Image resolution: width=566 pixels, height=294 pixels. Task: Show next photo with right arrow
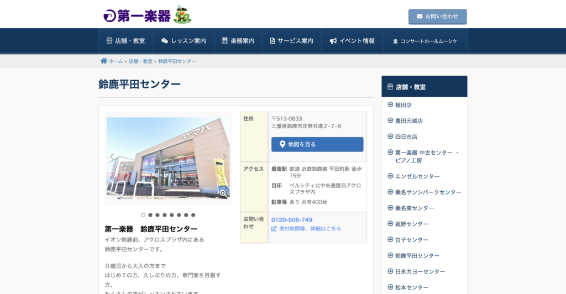[224, 156]
